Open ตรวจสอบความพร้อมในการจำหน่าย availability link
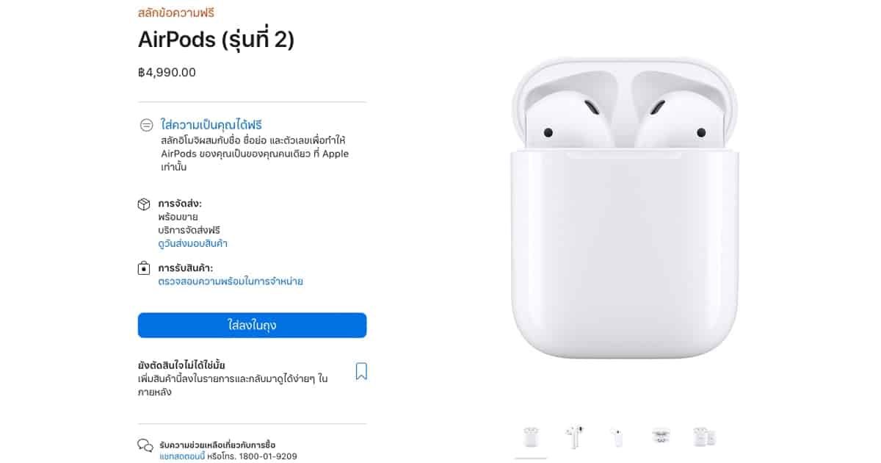Image resolution: width=881 pixels, height=463 pixels. point(231,281)
